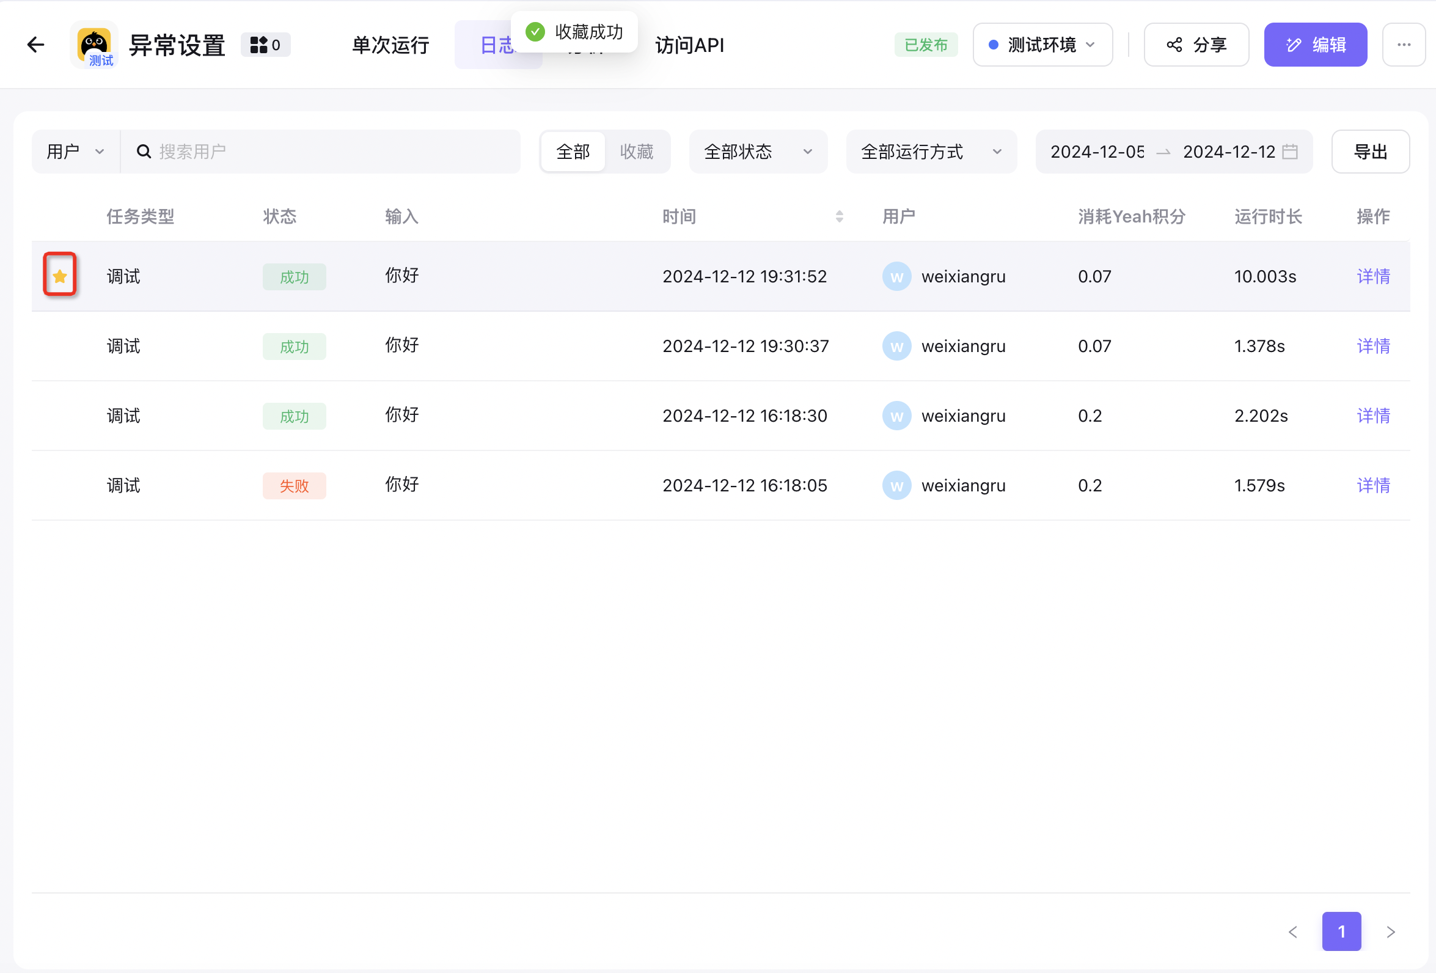Click the 失败 tag in the 16:18:05 row
Image resolution: width=1436 pixels, height=973 pixels.
point(294,486)
